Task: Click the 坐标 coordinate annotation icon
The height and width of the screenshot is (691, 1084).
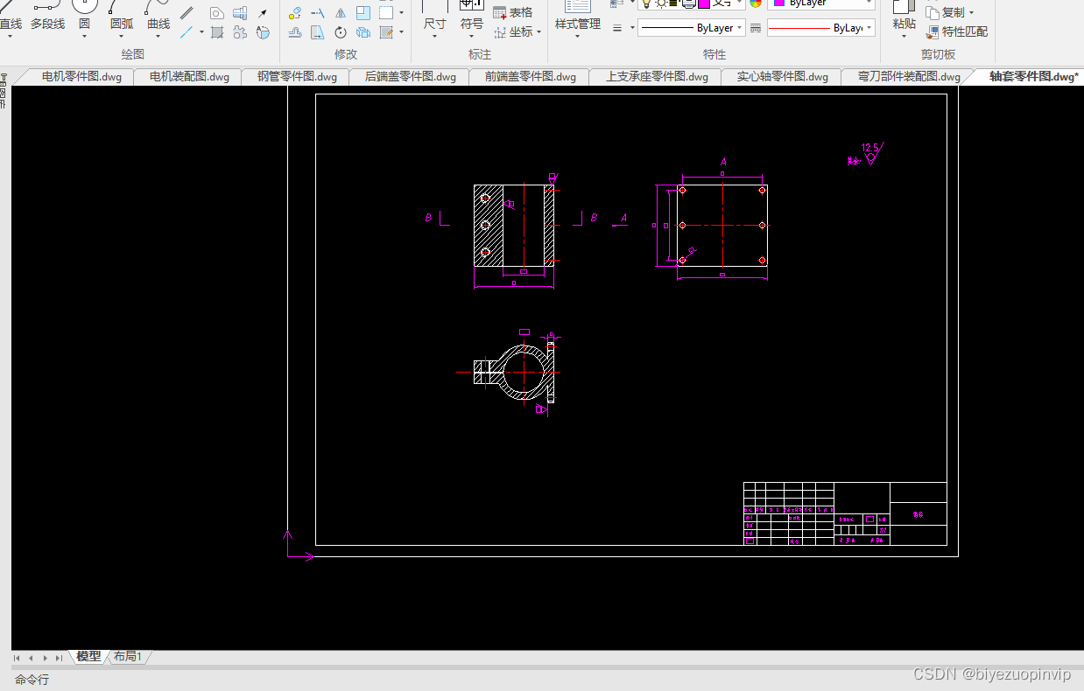Action: click(x=513, y=31)
